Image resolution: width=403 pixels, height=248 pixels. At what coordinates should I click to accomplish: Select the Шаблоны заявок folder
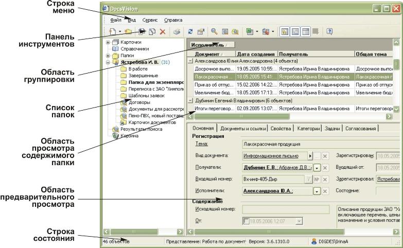(147, 96)
